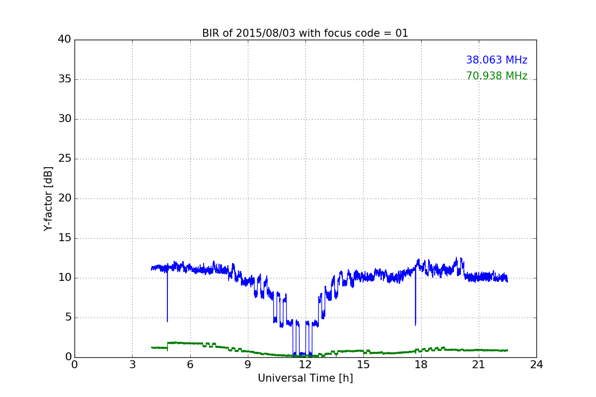Click the y-axis tick label '20'
The width and height of the screenshot is (596, 397).
tap(65, 198)
